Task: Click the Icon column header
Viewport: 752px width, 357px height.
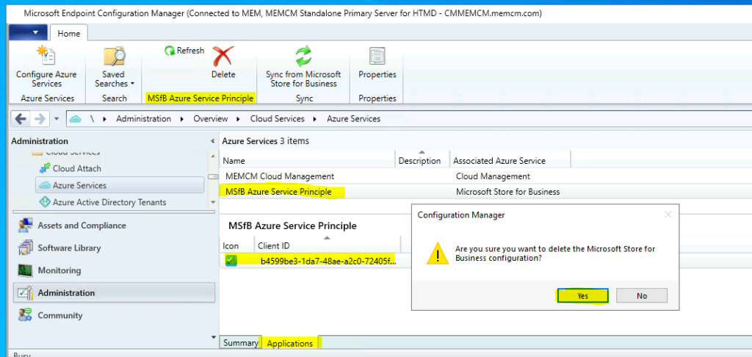Action: tap(237, 245)
